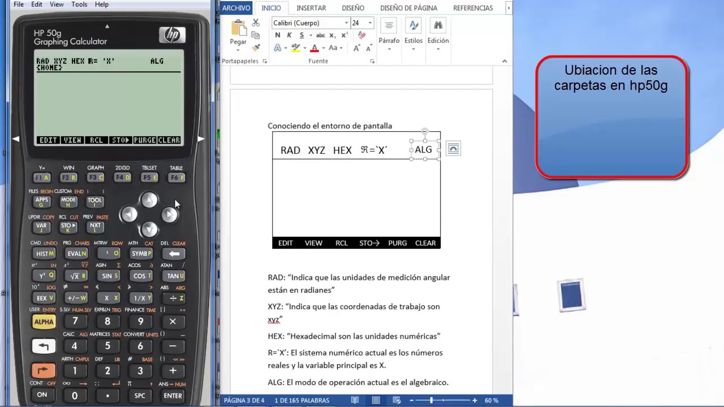Click the zoom out minus icon in status bar
Image resolution: width=724 pixels, height=407 pixels.
coord(411,400)
